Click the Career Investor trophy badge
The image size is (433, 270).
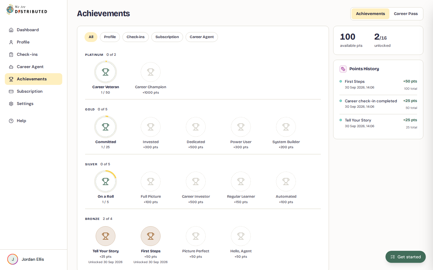coord(196,181)
